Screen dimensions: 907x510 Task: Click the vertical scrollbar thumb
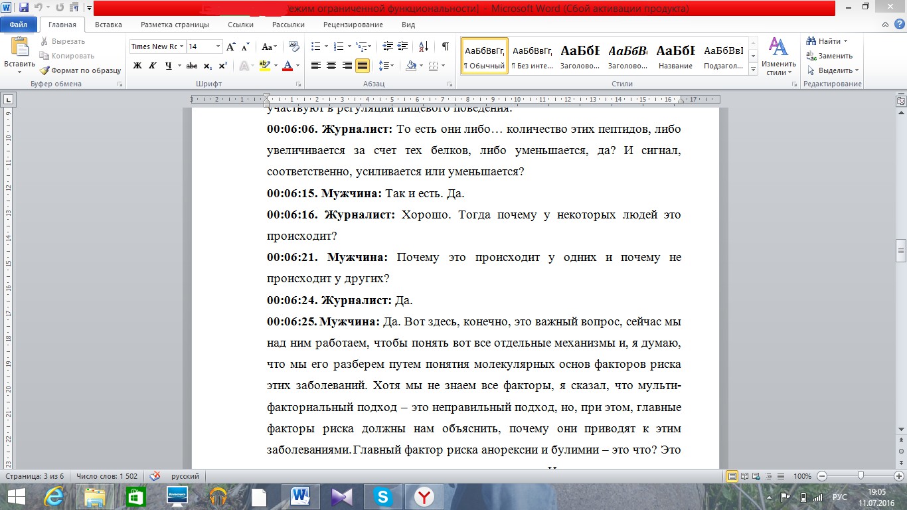(901, 250)
